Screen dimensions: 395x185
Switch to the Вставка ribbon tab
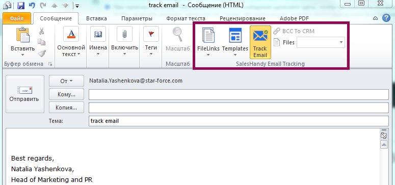(96, 18)
